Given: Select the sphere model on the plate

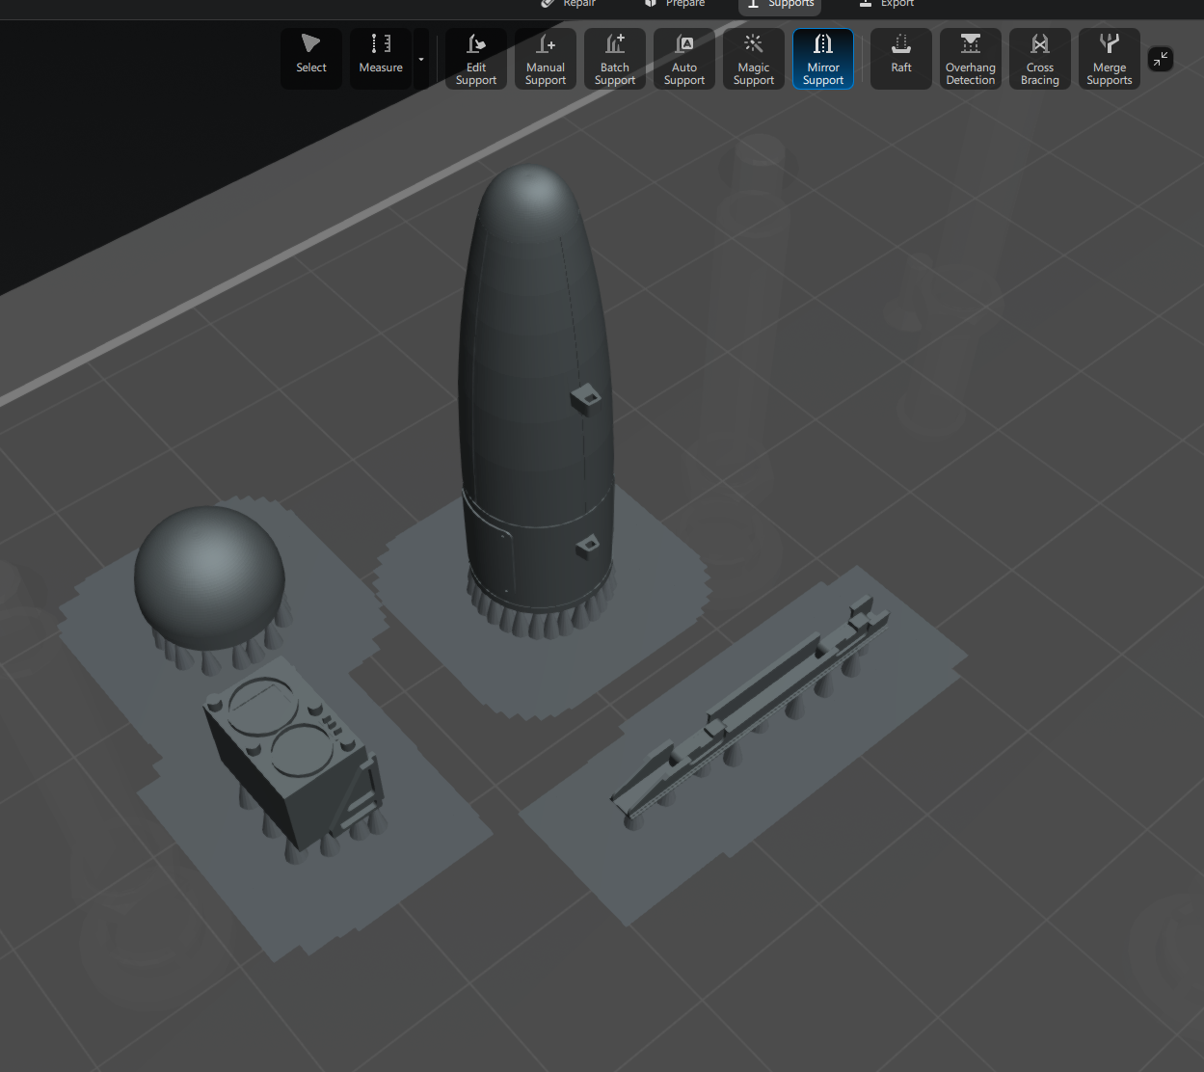Looking at the screenshot, I should pos(209,576).
